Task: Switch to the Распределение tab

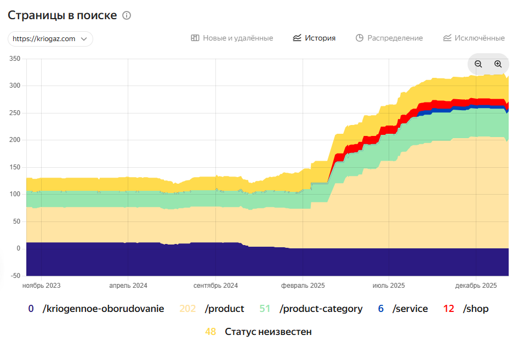Action: coord(395,38)
